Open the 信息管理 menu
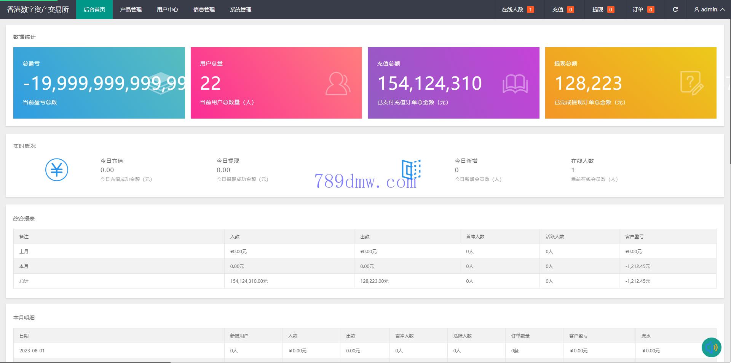Image resolution: width=731 pixels, height=363 pixels. 204,10
